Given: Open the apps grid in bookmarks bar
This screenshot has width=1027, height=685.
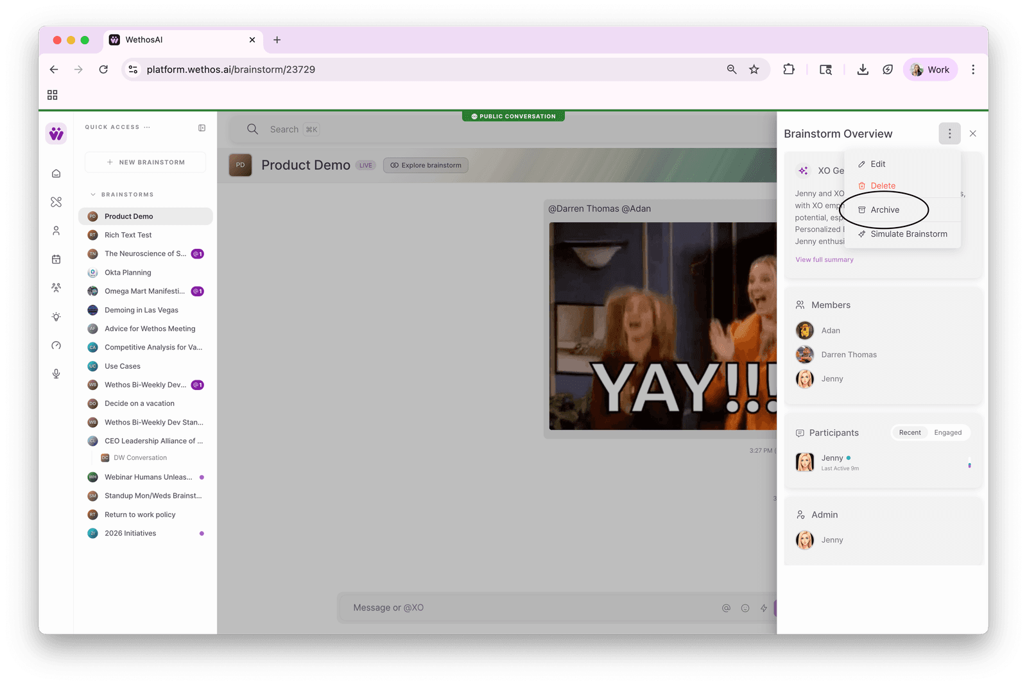Looking at the screenshot, I should coord(53,95).
